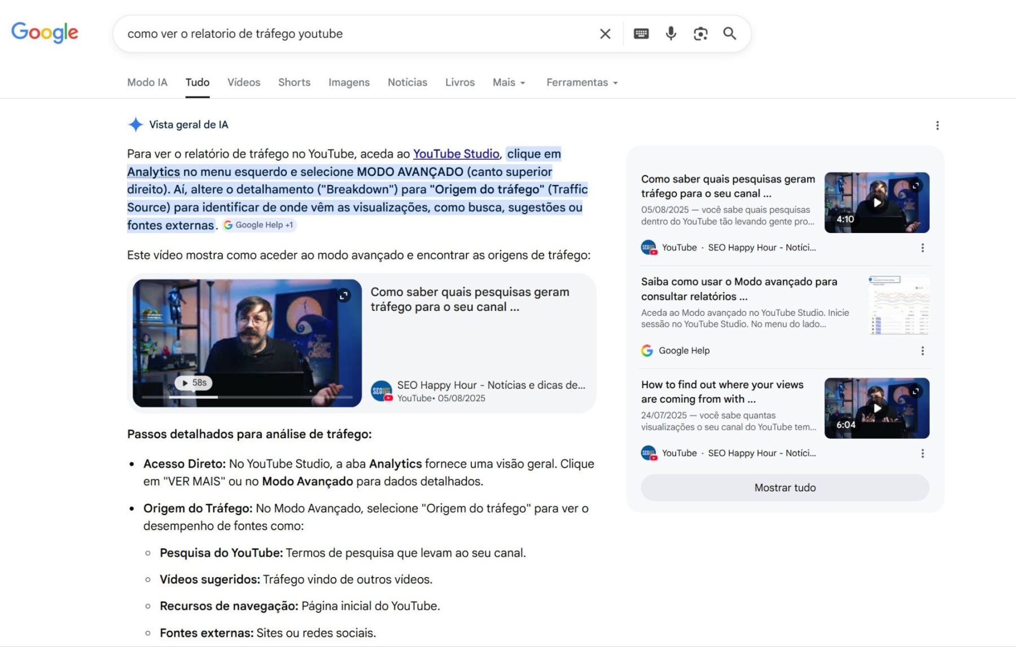Click the 'Acesso Direto:' bullet text
This screenshot has height=647, width=1016.
[x=185, y=464]
